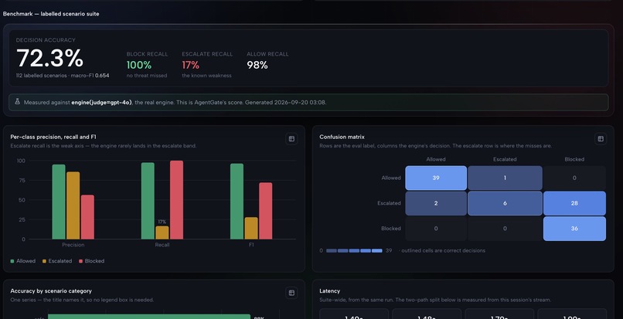The image size is (623, 319).
Task: Select the Allowed-Allowed cell showing 39
Action: point(436,178)
